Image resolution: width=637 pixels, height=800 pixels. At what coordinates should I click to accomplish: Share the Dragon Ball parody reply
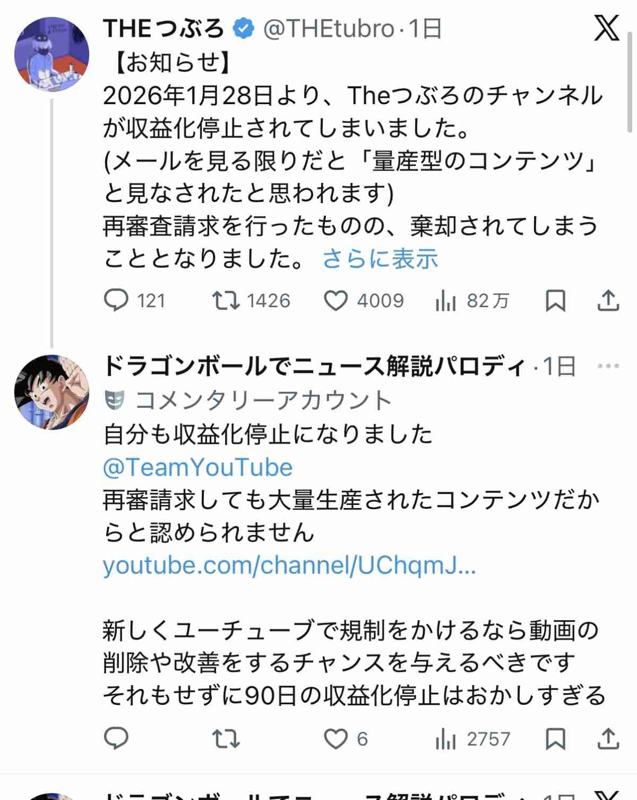[608, 738]
